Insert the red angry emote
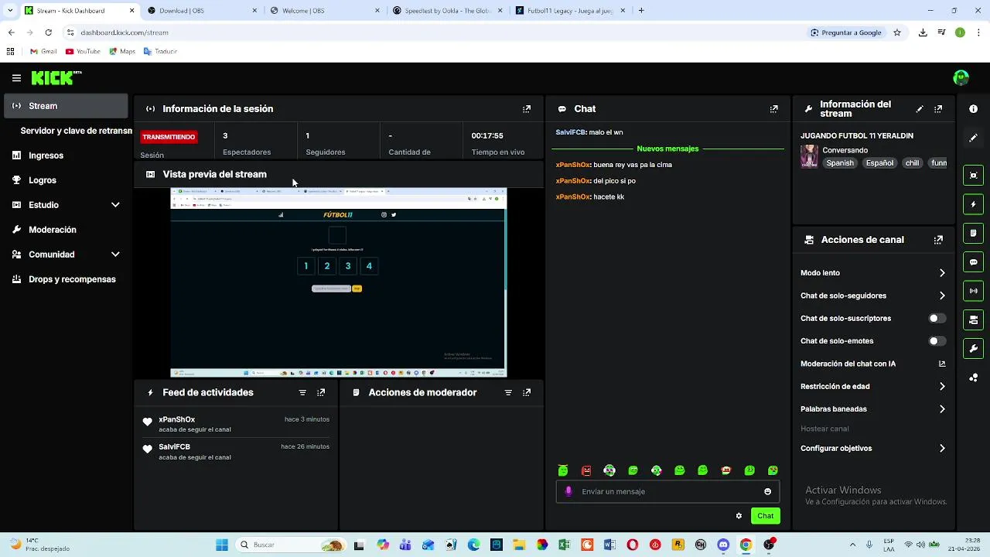Viewport: 990px width, 557px height. pos(586,470)
